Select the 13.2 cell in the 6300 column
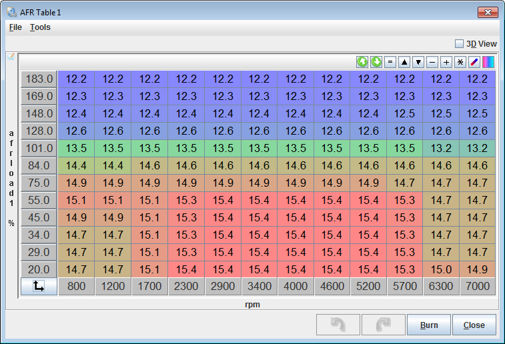The height and width of the screenshot is (344, 505). [441, 148]
